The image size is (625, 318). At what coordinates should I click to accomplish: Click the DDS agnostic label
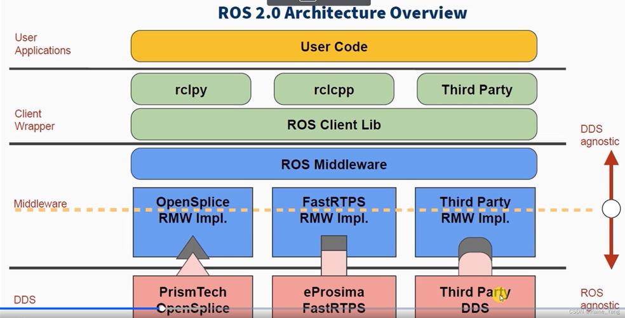[x=600, y=135]
